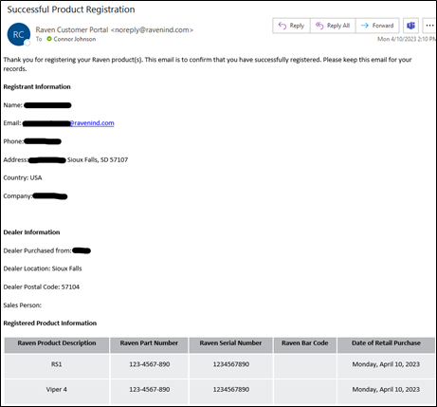
Task: Open the more actions ellipsis menu
Action: click(x=429, y=26)
